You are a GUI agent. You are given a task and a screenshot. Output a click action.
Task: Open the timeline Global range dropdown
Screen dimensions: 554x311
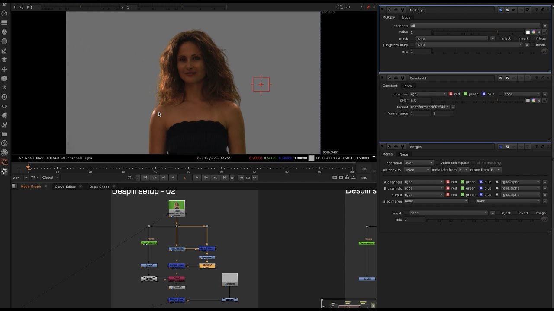point(51,178)
